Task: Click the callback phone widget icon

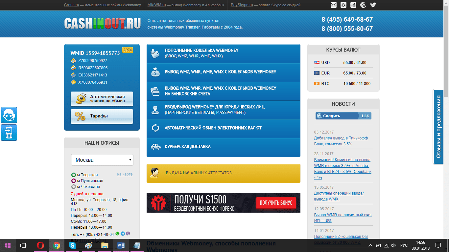Action: (9, 133)
